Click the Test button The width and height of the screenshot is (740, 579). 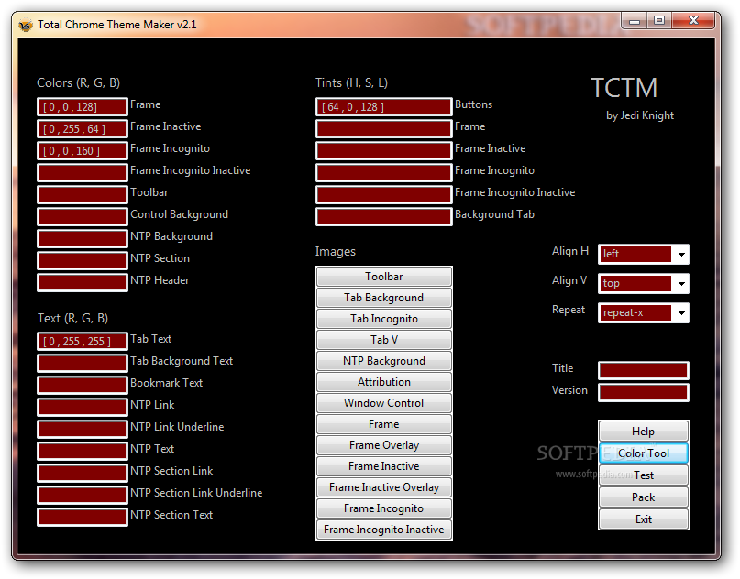[x=643, y=475]
